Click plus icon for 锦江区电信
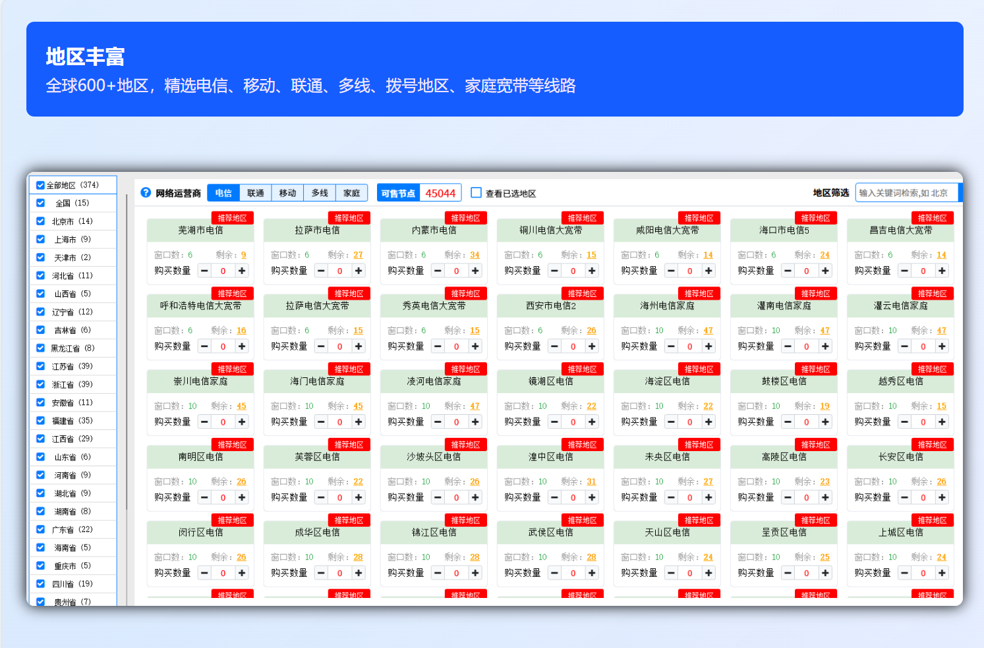The height and width of the screenshot is (648, 984). (475, 574)
